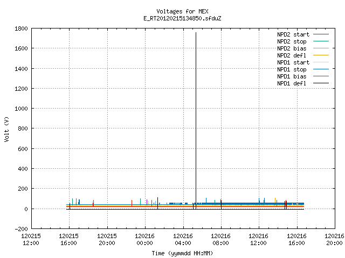Image resolution: width=345 pixels, height=258 pixels.
Task: Click the y-axis tick value -200
Action: pos(21,229)
